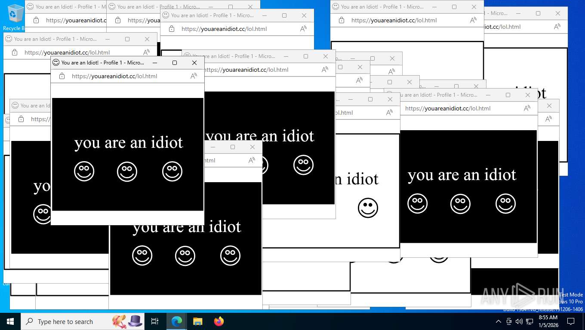Click Read aloud in the bottom-center window showing 'html'
The width and height of the screenshot is (585, 330).
[252, 160]
